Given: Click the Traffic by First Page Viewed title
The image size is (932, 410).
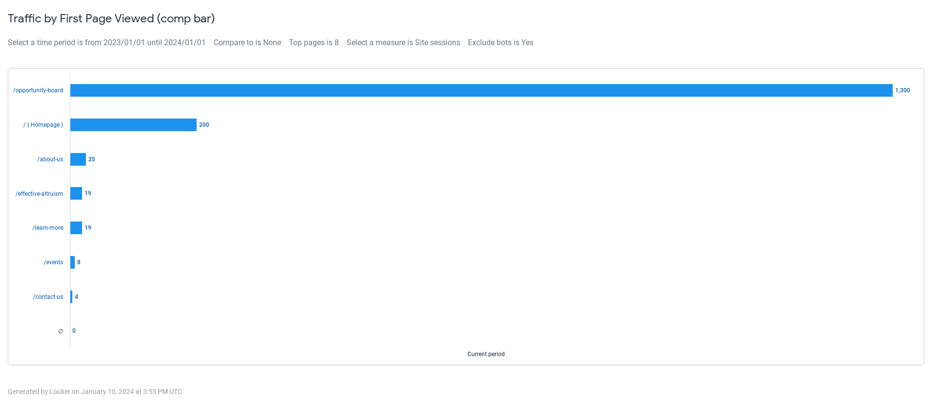Looking at the screenshot, I should 111,18.
